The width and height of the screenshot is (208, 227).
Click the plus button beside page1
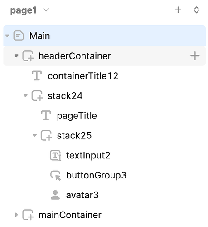coord(178,10)
